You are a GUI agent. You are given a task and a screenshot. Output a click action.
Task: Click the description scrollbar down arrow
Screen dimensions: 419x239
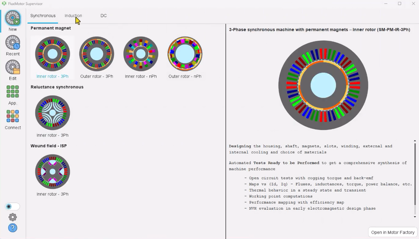pos(415,217)
